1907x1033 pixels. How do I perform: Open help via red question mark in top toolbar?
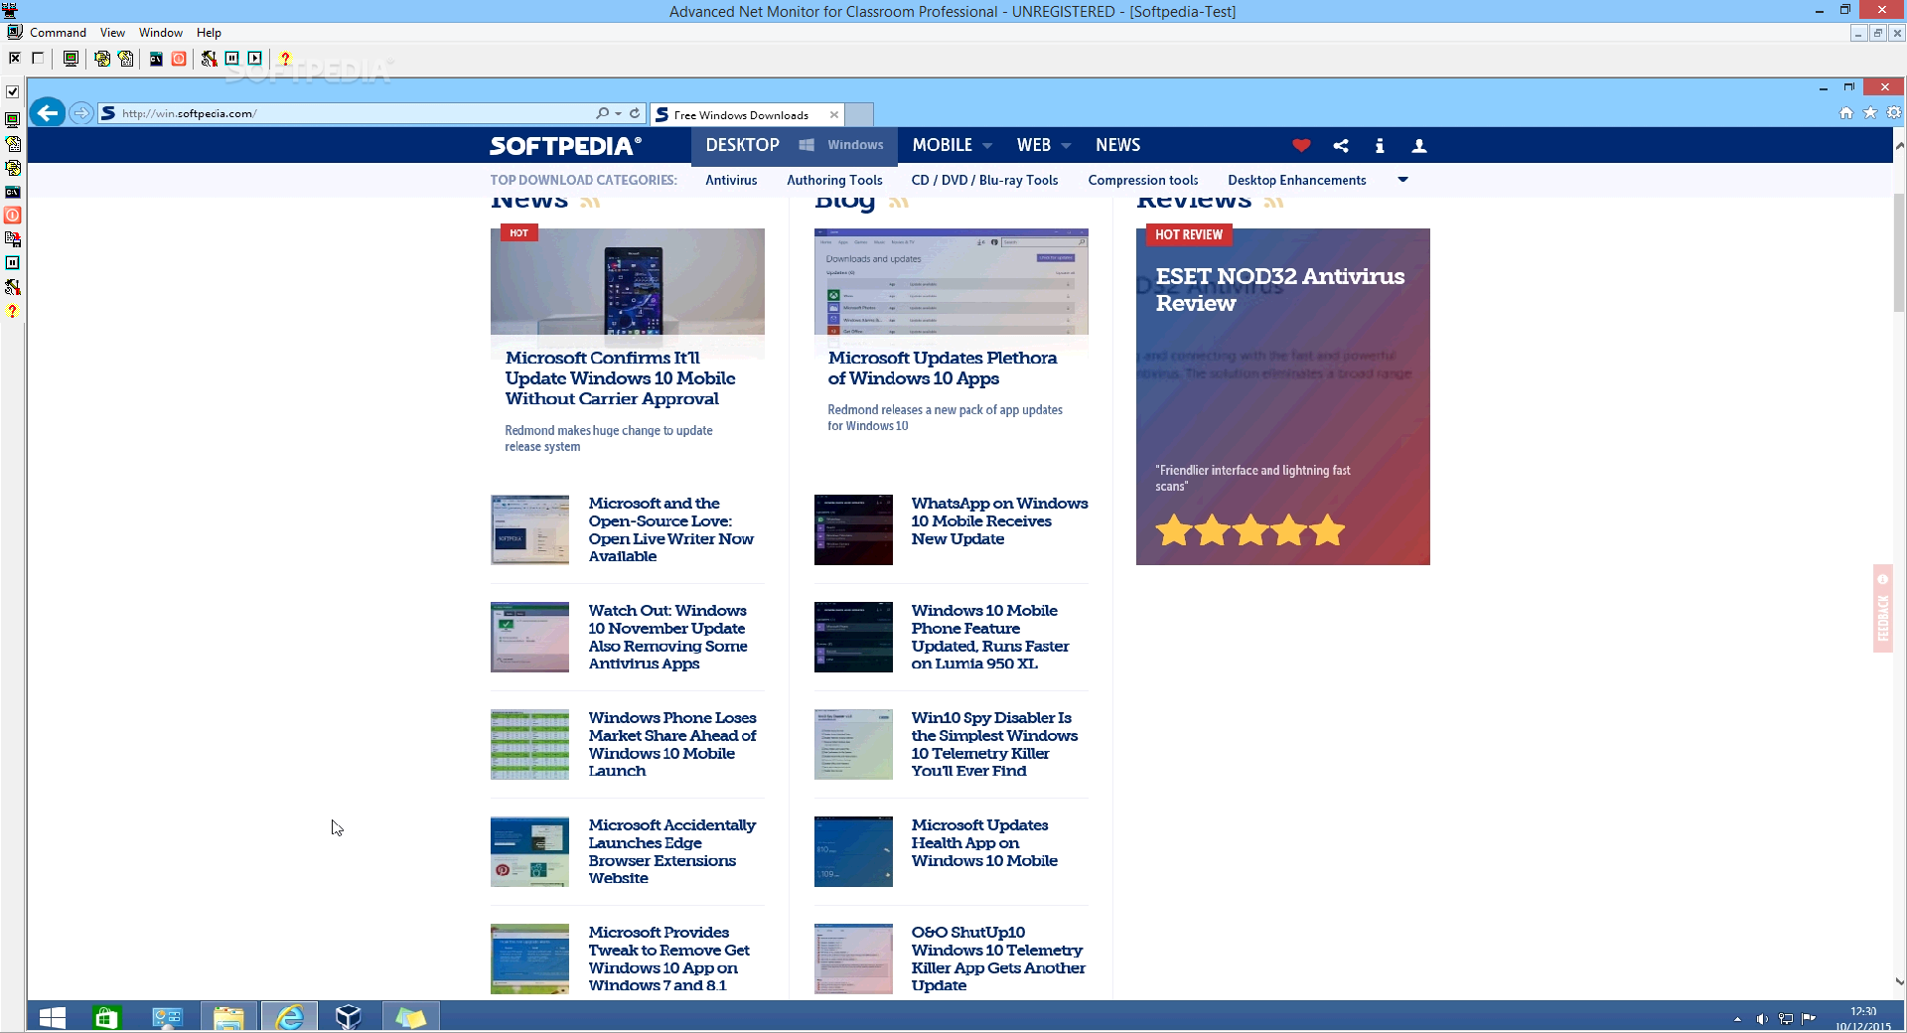coord(285,59)
